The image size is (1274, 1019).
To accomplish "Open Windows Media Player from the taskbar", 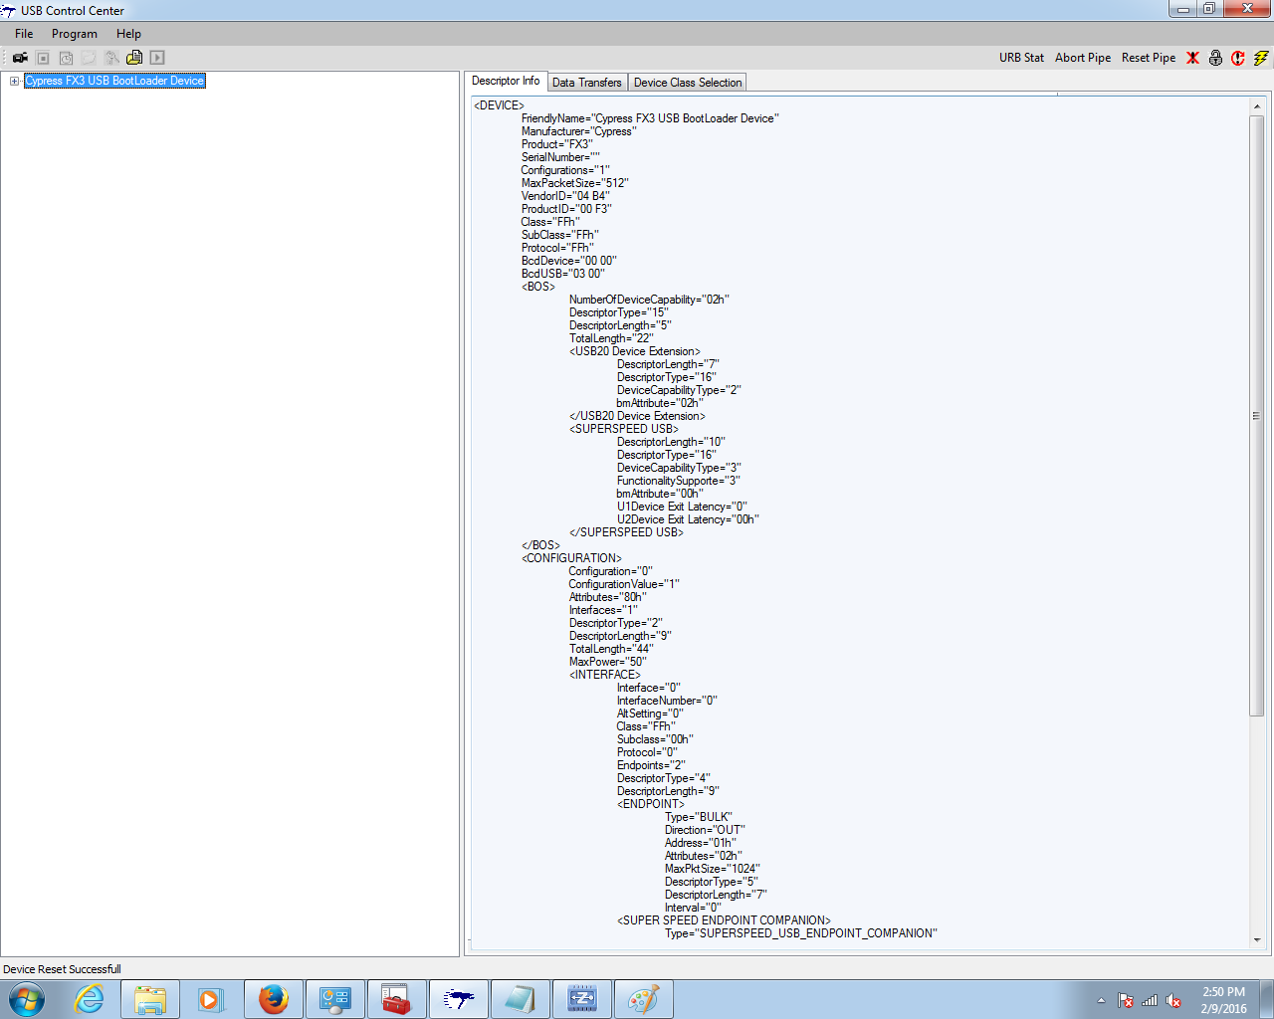I will 211,999.
